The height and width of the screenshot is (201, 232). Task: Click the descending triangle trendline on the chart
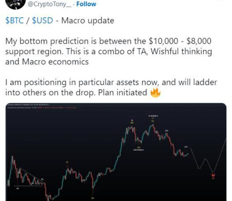31,175
